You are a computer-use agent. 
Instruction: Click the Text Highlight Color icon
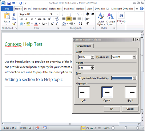(x=28, y=24)
